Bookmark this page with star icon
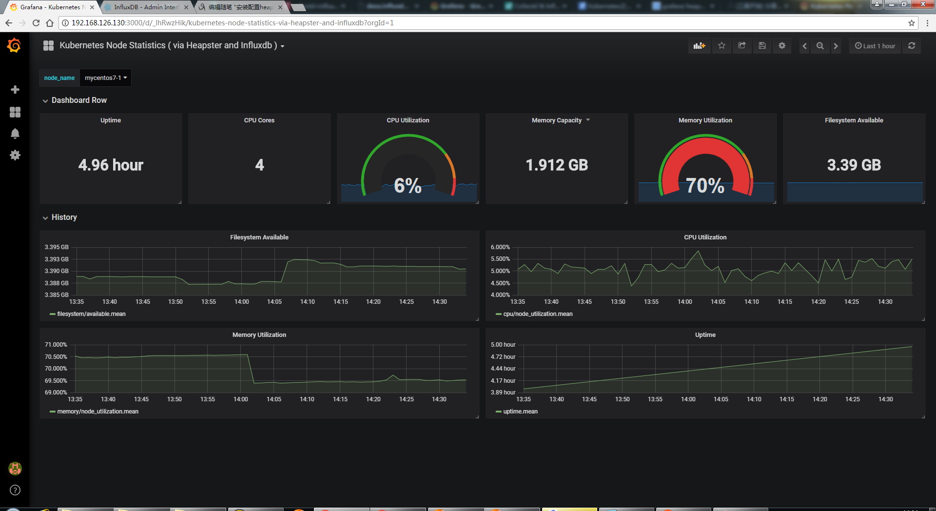This screenshot has height=511, width=936. point(911,23)
